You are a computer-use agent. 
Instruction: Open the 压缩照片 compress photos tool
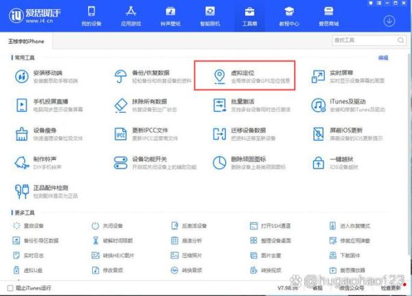[186, 255]
